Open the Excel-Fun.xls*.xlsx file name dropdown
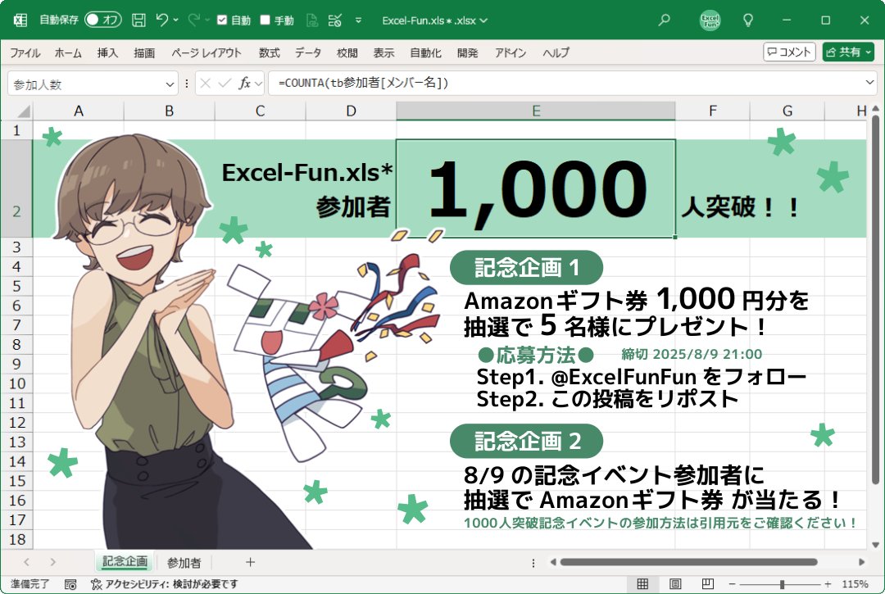885x594 pixels. 483,20
